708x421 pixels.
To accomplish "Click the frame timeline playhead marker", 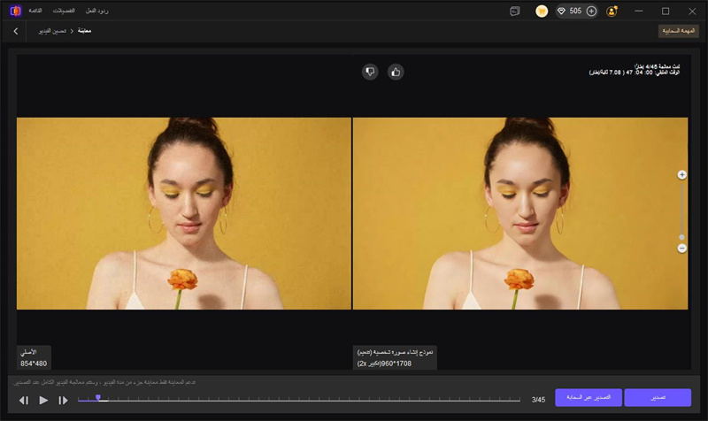I will [97, 398].
